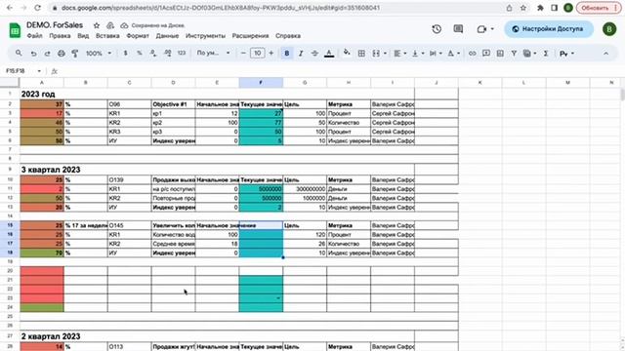Open the Расширения menu
The image size is (625, 351).
(250, 36)
